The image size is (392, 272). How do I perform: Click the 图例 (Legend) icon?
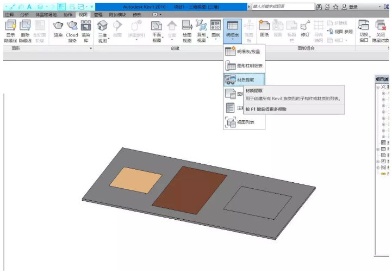pos(215,26)
